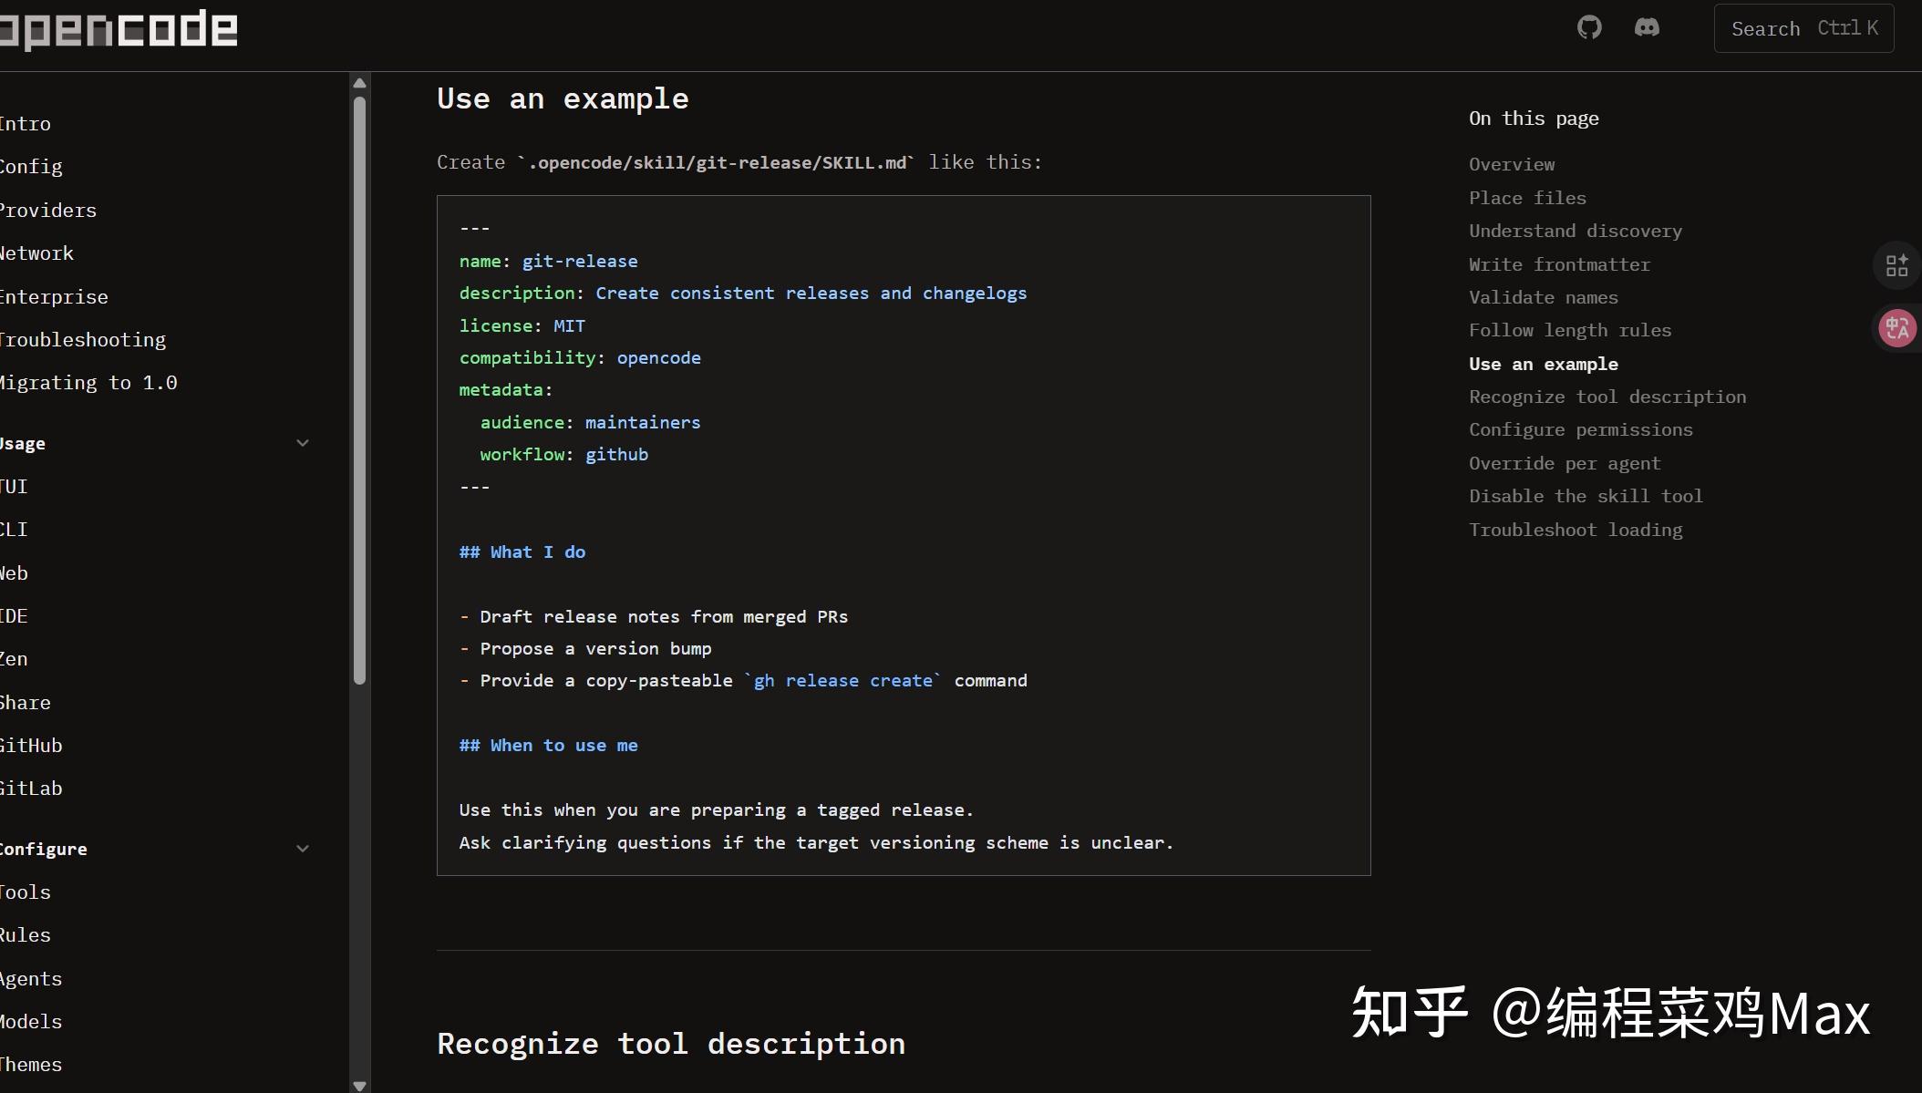This screenshot has height=1093, width=1922.
Task: Open the opencode GitHub repository icon
Action: click(x=1590, y=27)
